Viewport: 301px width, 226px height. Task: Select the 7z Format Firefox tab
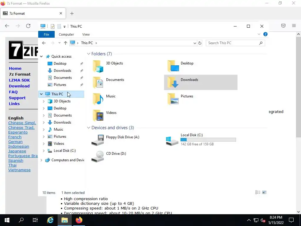click(33, 13)
